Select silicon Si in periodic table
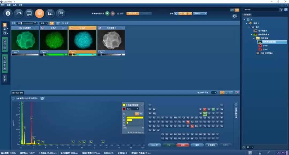This screenshot has height=155, width=289. point(205,114)
